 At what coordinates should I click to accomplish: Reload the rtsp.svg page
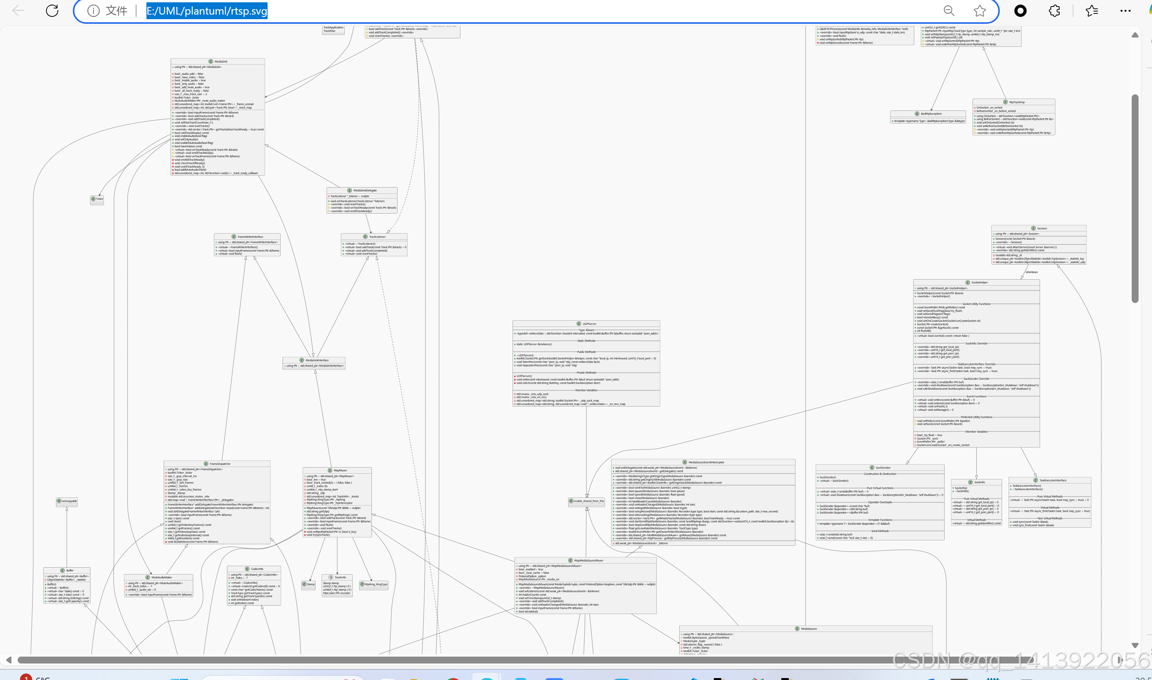tap(52, 10)
